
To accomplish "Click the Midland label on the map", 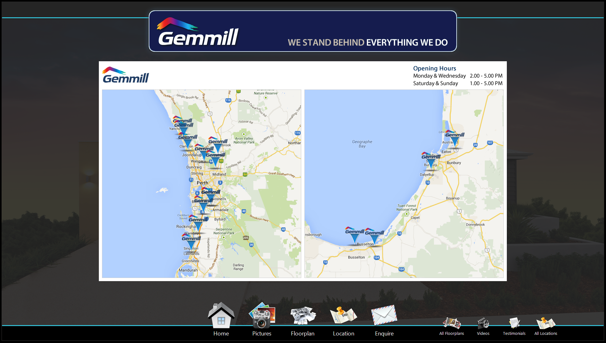I will (219, 174).
